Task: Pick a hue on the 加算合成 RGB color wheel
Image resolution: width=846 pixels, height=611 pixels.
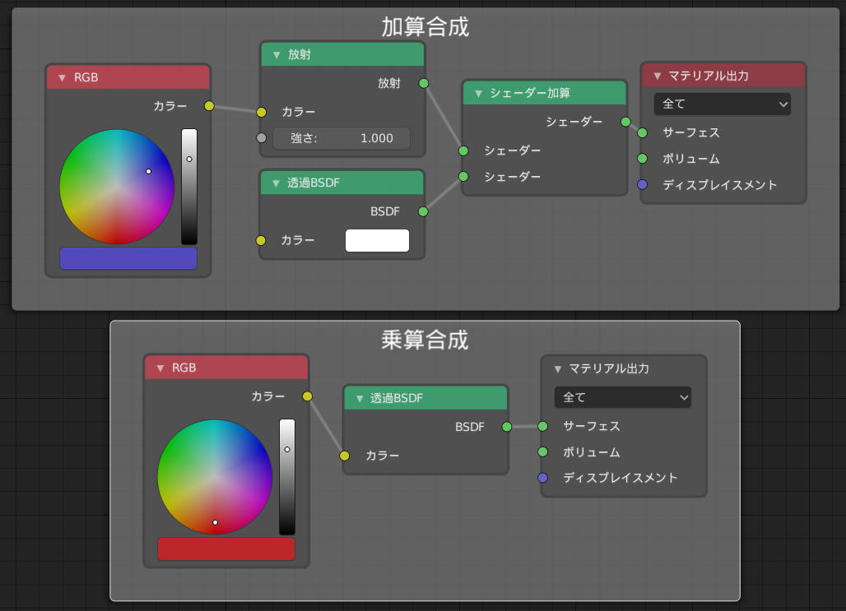Action: 117,187
